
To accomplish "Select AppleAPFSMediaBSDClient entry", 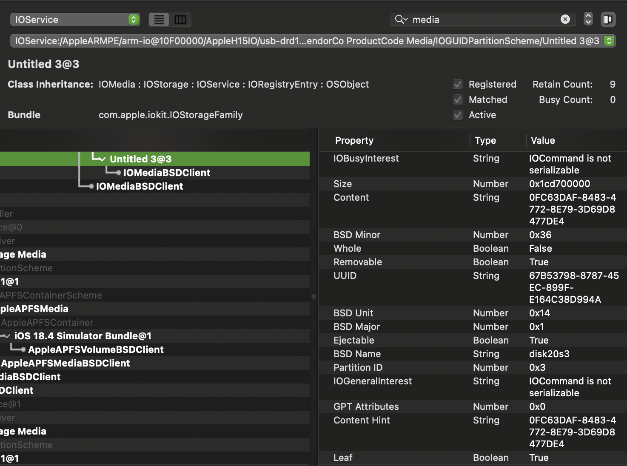I will click(66, 363).
